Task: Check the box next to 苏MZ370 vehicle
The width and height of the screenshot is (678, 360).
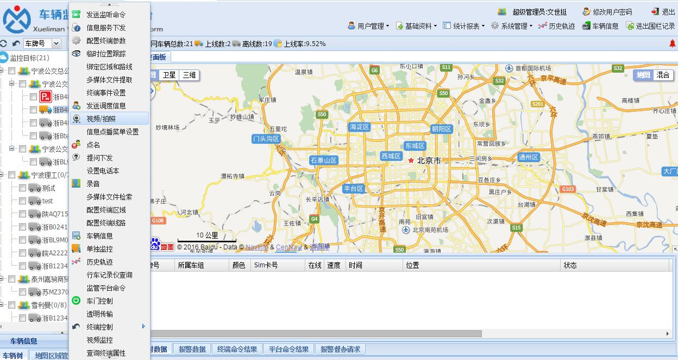Action: coord(23,292)
